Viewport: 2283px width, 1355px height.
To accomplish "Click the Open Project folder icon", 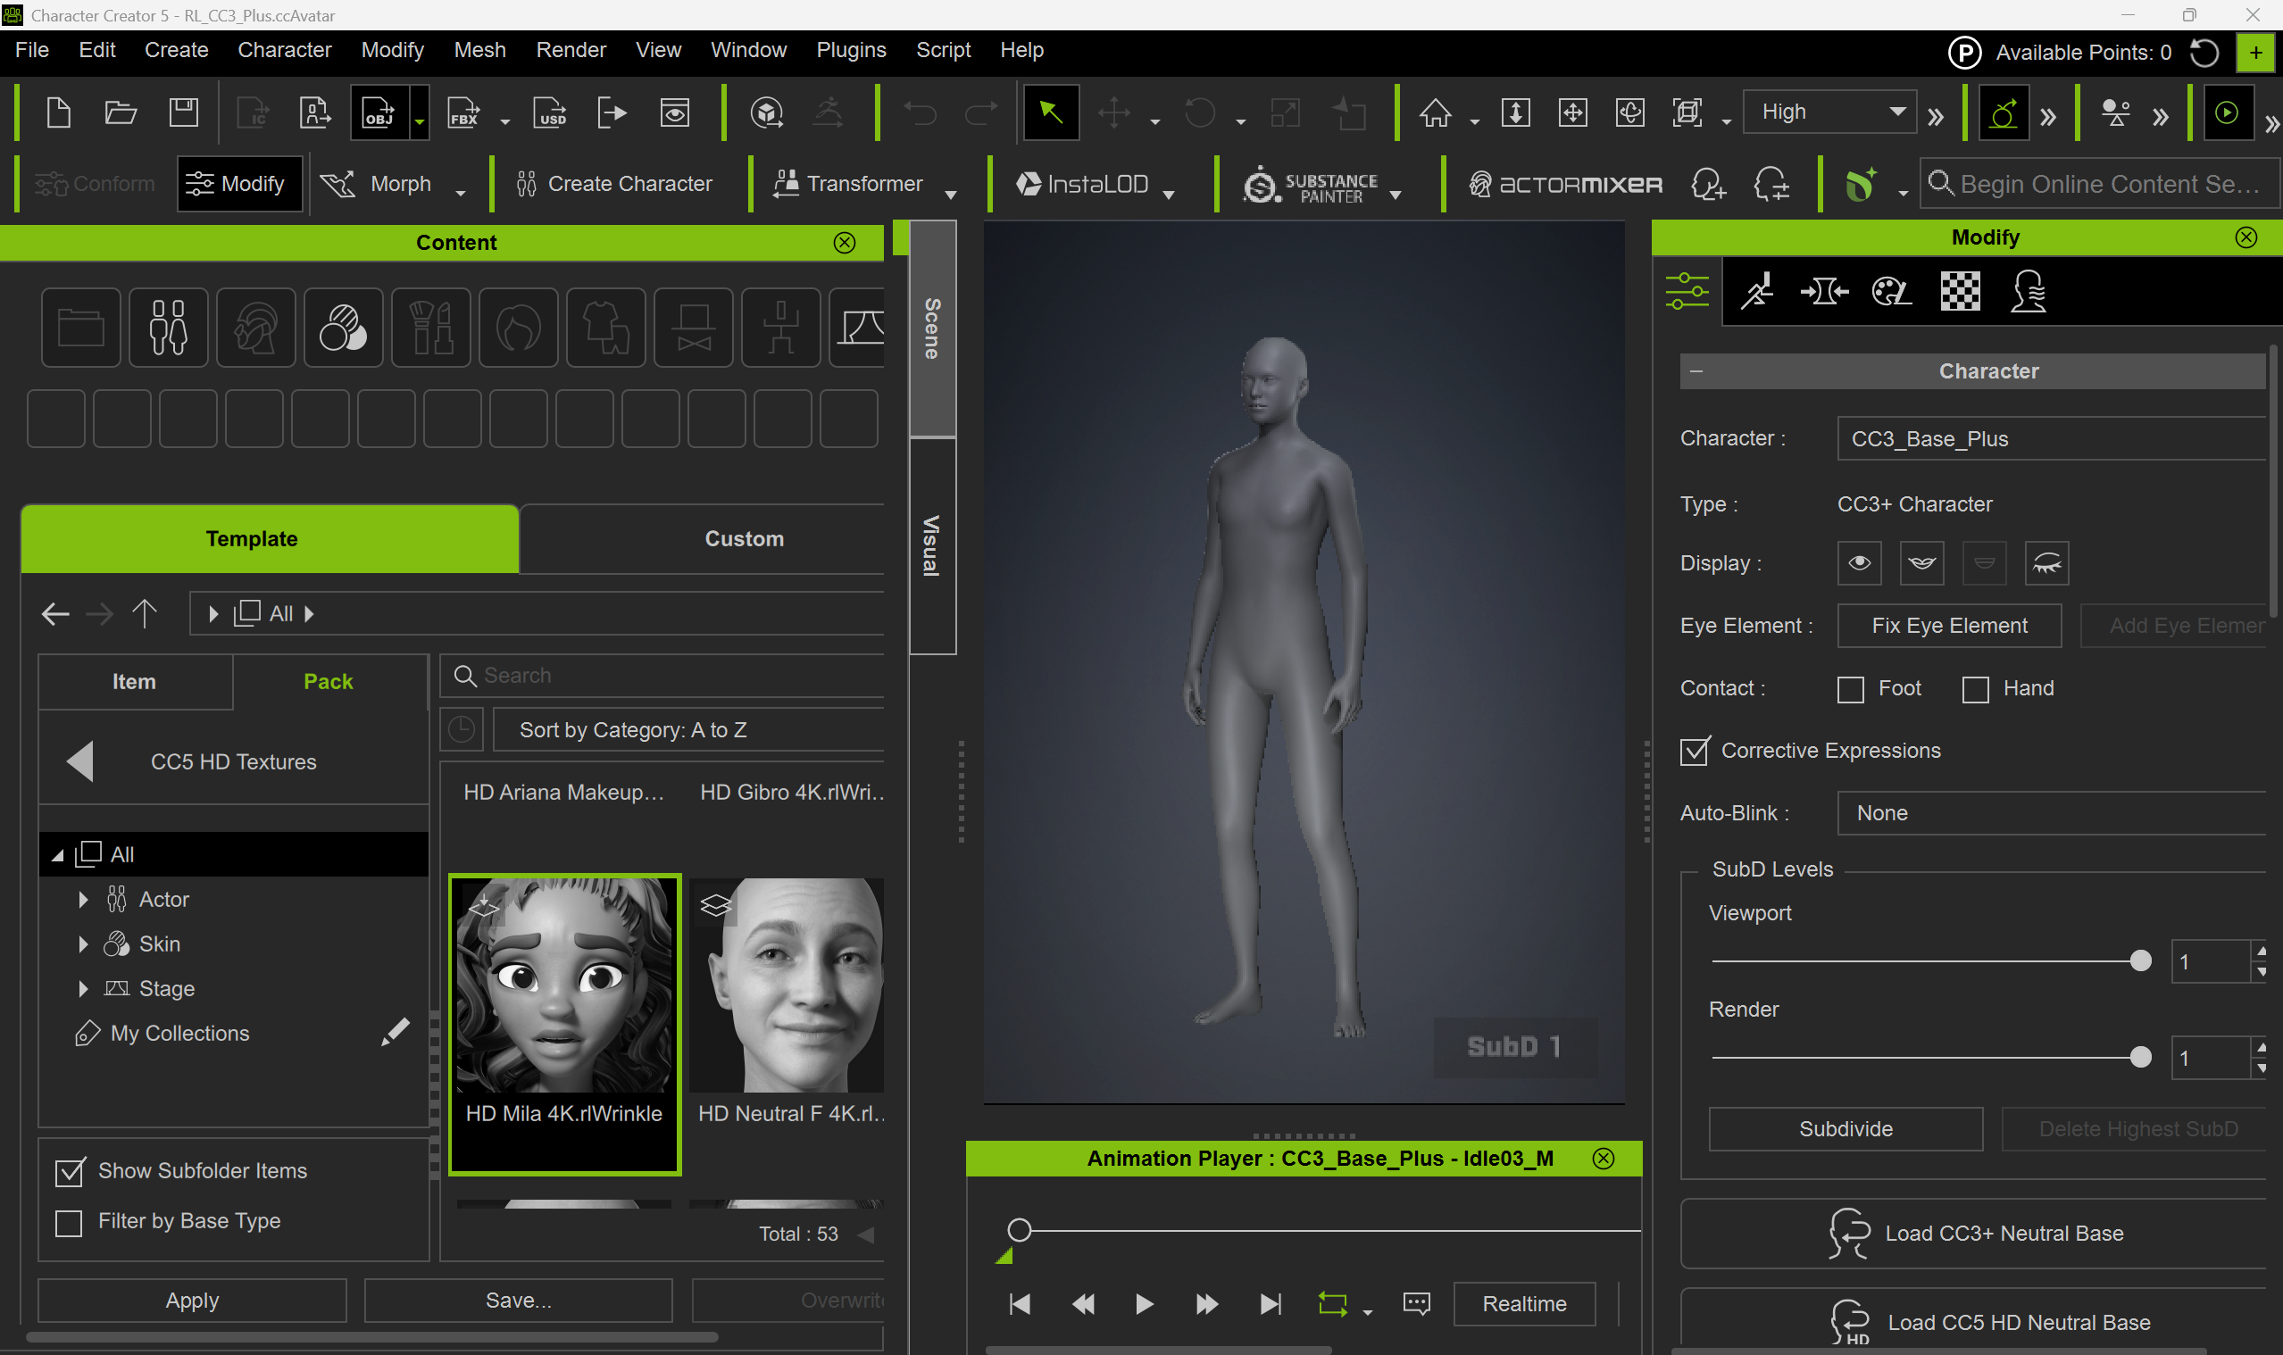I will point(121,112).
